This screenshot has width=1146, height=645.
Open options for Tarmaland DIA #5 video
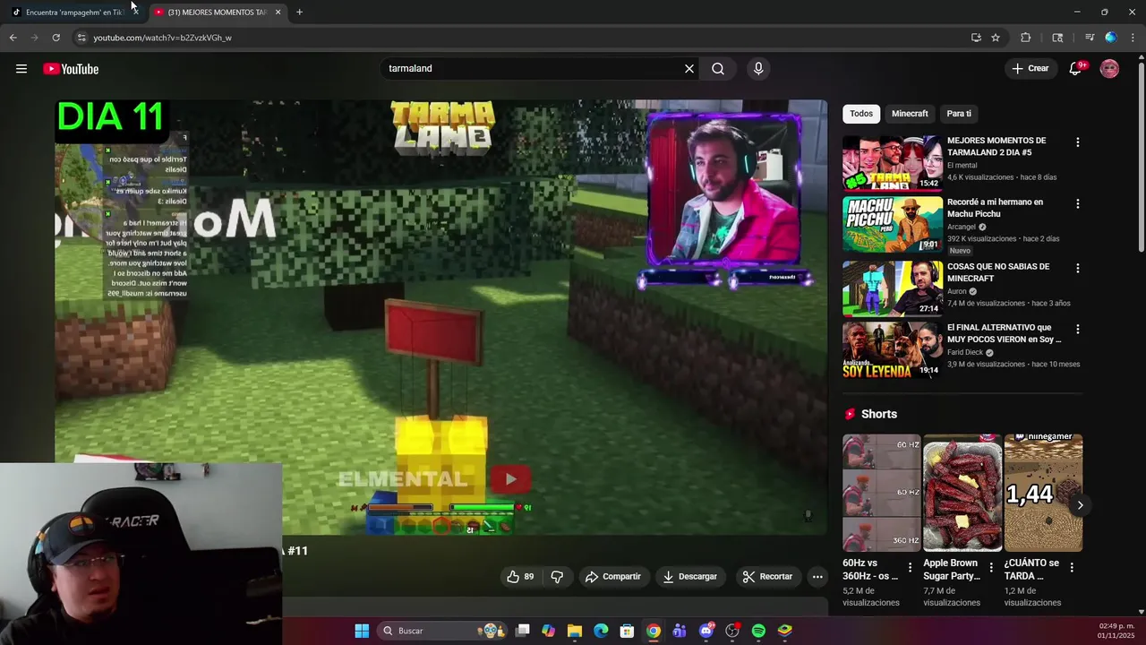click(1077, 142)
